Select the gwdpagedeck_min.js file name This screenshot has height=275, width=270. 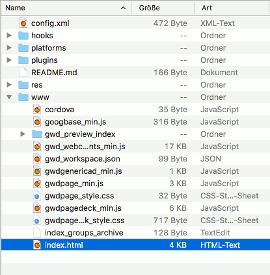pyautogui.click(x=83, y=208)
